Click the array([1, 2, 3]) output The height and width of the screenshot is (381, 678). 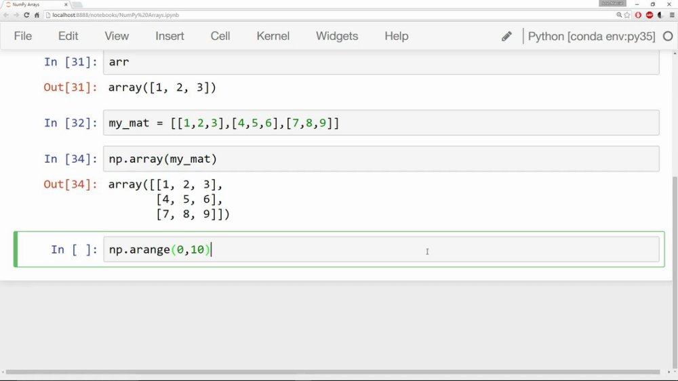point(162,87)
